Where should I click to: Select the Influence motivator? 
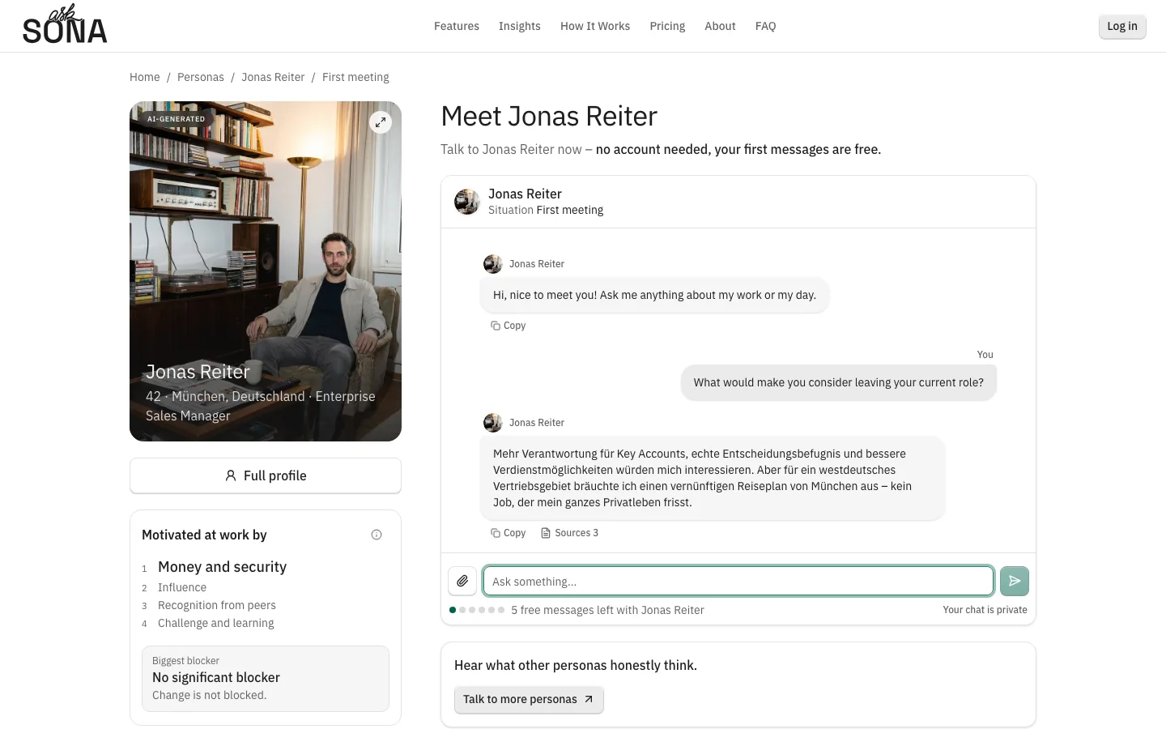click(182, 587)
